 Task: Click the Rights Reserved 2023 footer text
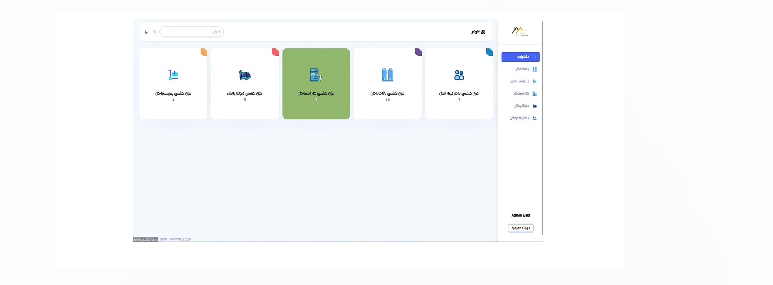click(175, 239)
